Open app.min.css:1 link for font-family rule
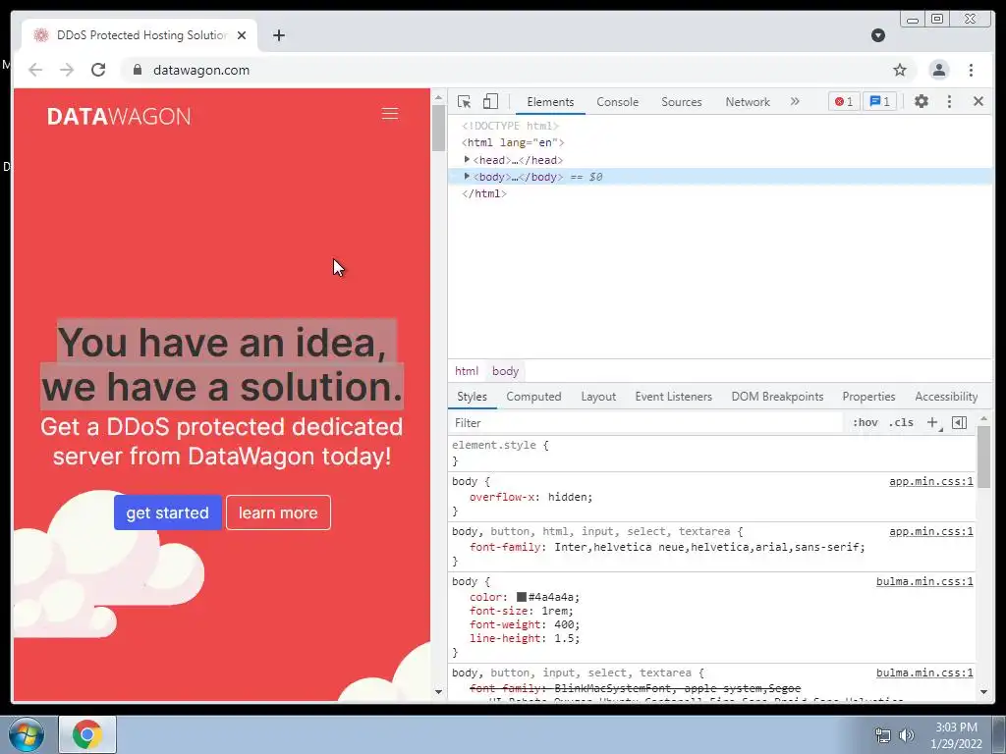Viewport: 1006px width, 754px height. (x=931, y=531)
